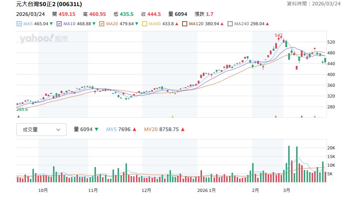Viewport: 347px width, 198px height.
Task: Click the Yahoo 股市 watermark logo
Action: click(44, 39)
